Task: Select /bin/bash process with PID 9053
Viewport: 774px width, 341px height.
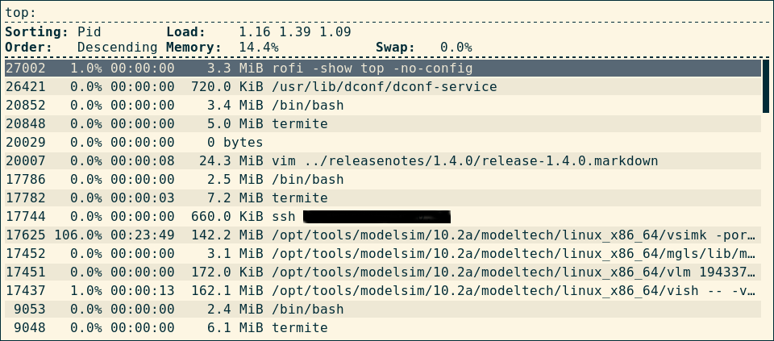Action: click(x=382, y=309)
